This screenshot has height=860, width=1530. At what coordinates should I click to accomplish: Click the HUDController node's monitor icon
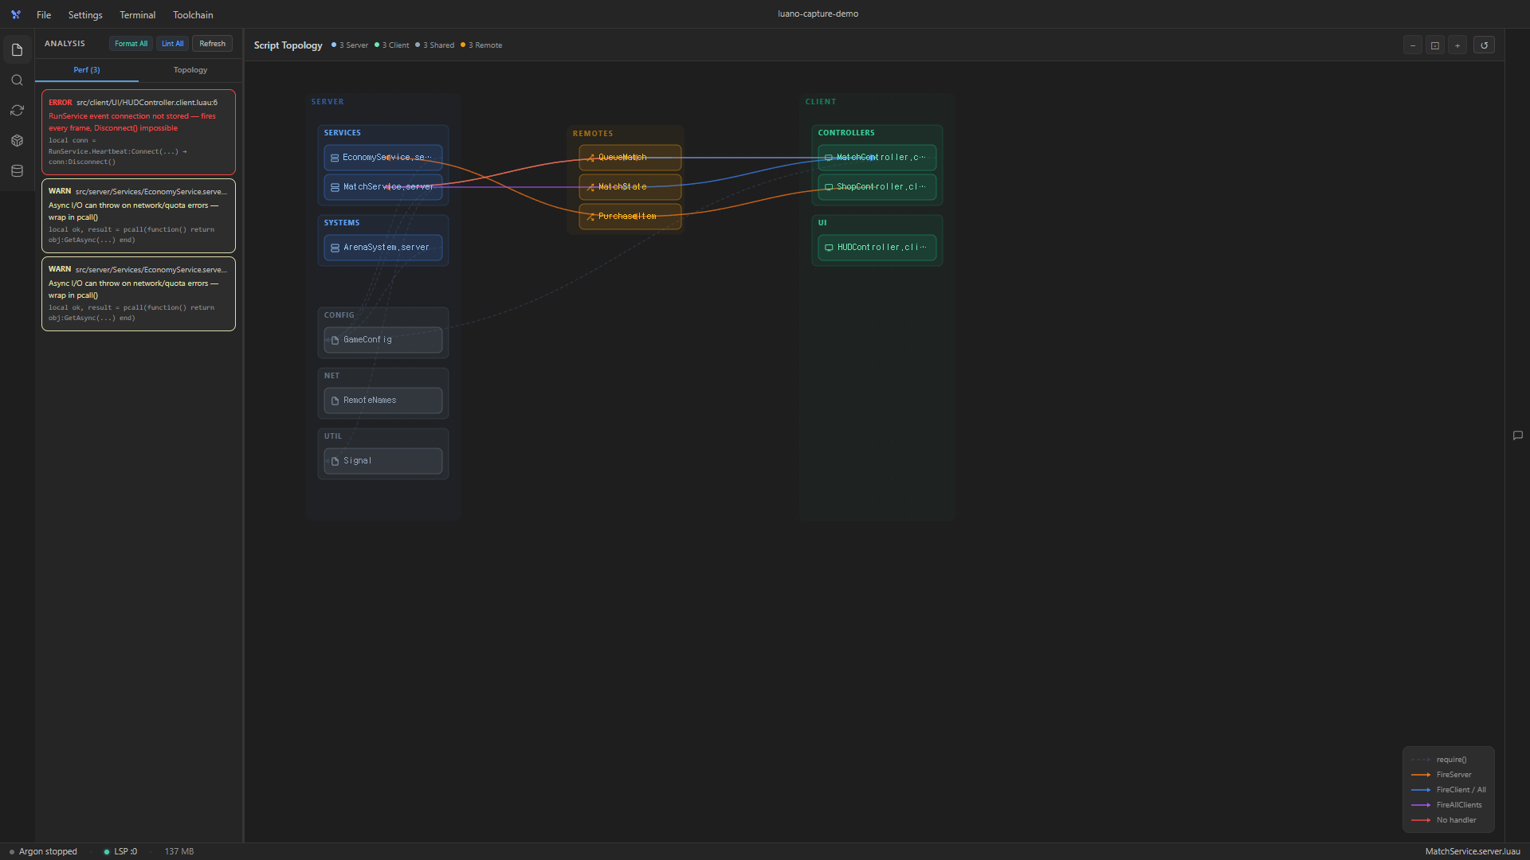(x=829, y=248)
